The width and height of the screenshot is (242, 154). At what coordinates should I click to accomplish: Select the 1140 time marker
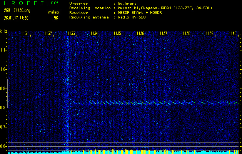[232, 33]
